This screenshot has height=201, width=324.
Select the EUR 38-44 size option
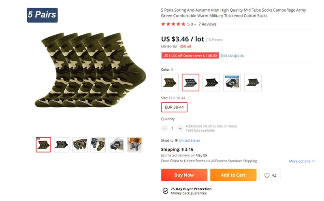pos(174,107)
